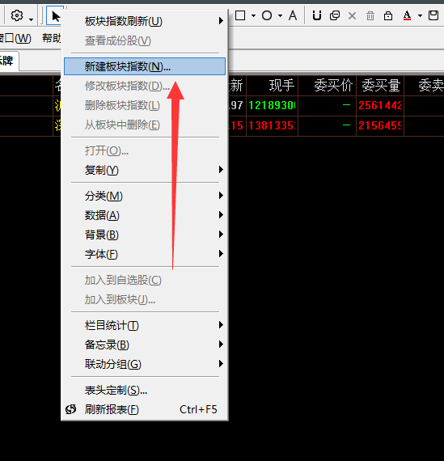Click the green 12189300 cell
Image resolution: width=444 pixels, height=461 pixels.
click(x=272, y=105)
